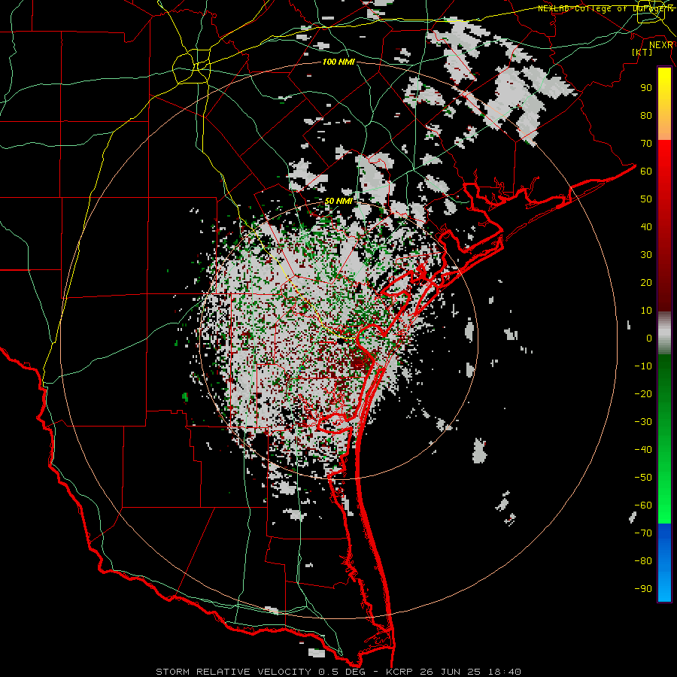Click the "-40" velocity scale label
677x677 pixels.
[x=643, y=450]
